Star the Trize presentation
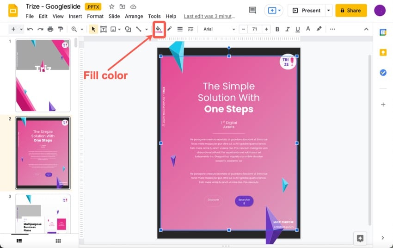The width and height of the screenshot is (393, 248). [111, 7]
